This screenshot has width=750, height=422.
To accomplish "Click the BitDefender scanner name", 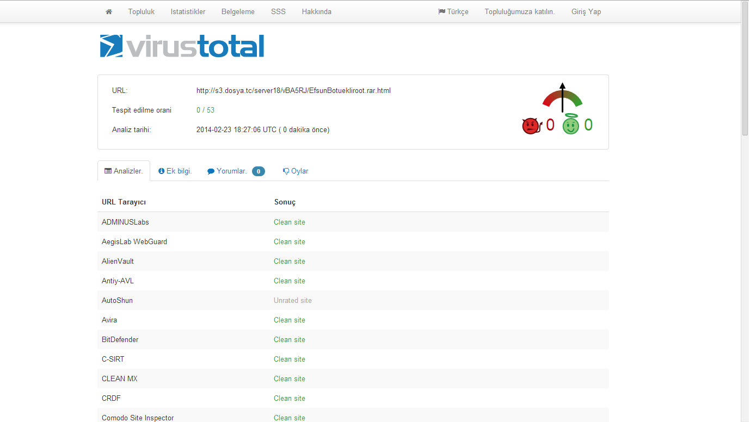I will pyautogui.click(x=120, y=339).
